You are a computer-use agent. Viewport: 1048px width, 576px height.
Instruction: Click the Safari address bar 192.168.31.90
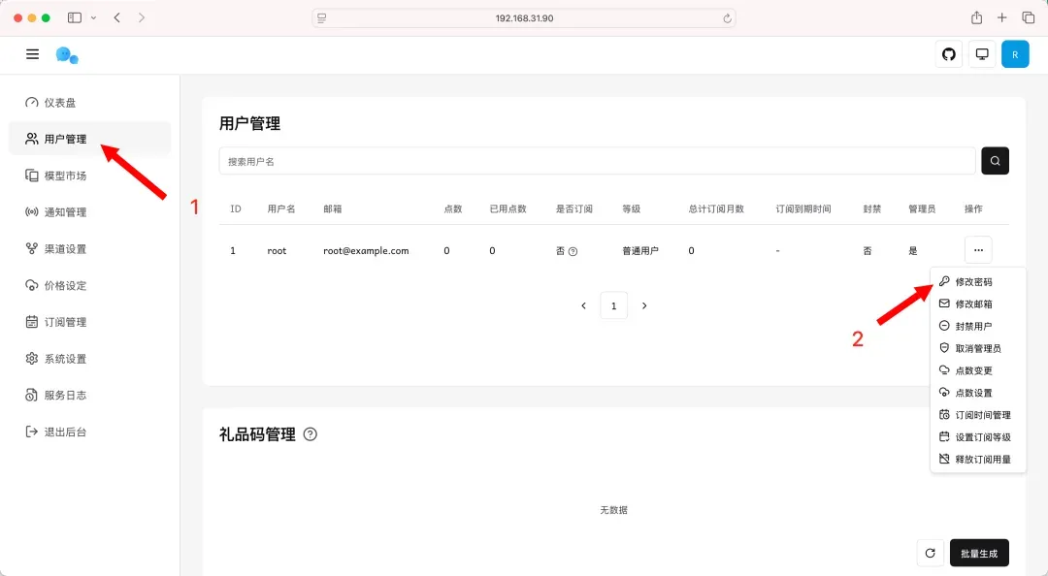point(524,18)
